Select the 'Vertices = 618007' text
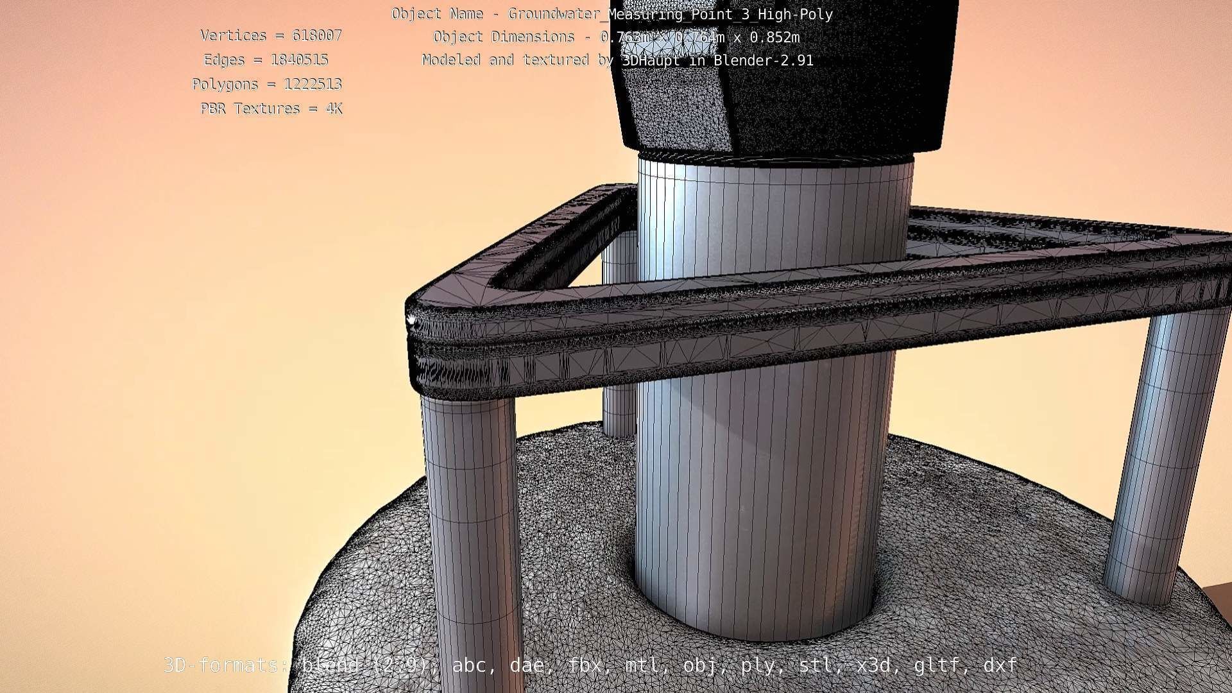Screen dimensions: 1232x693 (x=271, y=35)
